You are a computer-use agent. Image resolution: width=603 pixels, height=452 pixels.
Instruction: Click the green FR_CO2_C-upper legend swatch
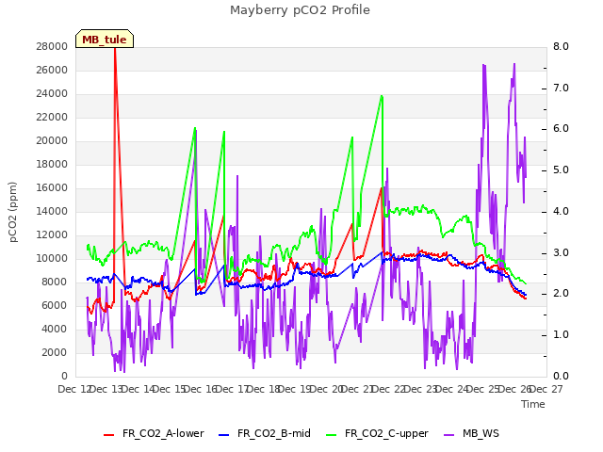tap(331, 435)
